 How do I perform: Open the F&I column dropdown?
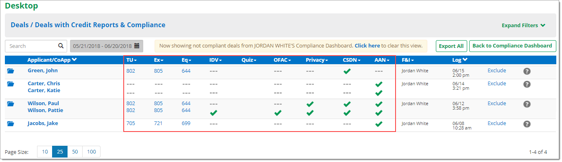408,60
